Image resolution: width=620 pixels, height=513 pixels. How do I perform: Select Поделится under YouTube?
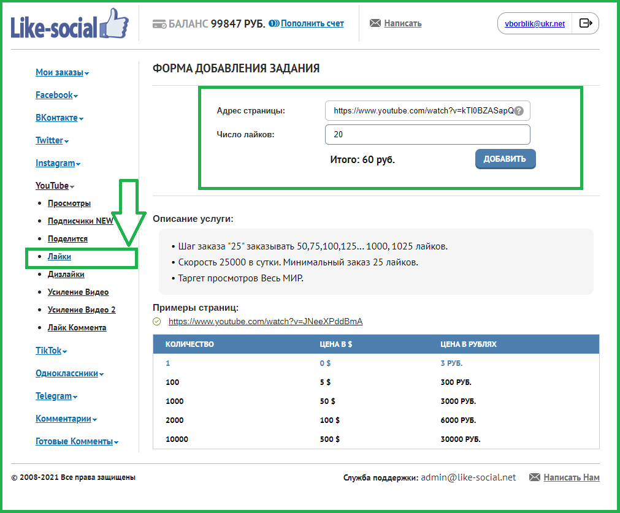coord(67,238)
